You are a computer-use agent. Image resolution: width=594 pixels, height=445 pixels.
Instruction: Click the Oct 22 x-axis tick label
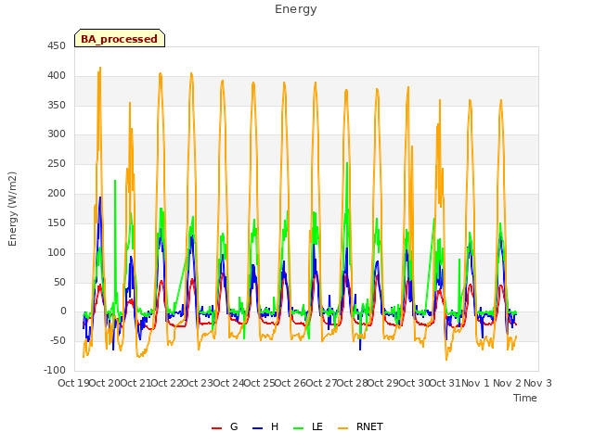tap(166, 383)
